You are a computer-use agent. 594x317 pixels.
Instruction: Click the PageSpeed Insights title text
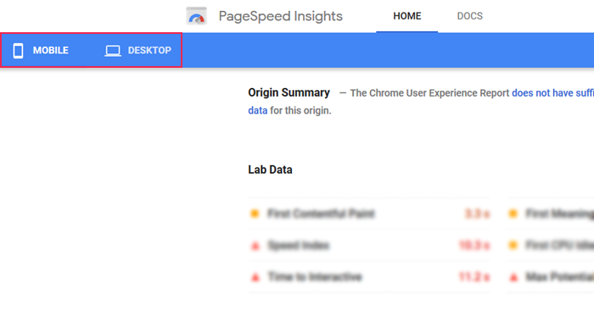(x=280, y=16)
